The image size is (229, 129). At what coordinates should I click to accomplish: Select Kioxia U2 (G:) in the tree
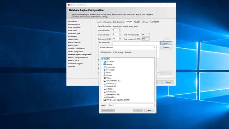pyautogui.click(x=111, y=92)
